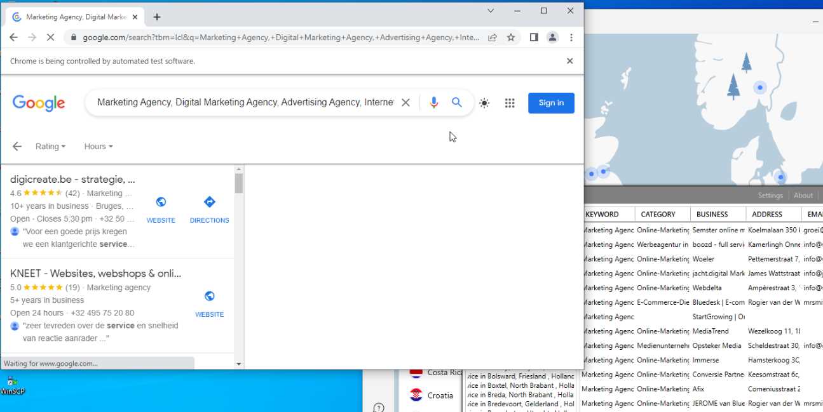Screen dimensions: 823x412
Task: Click the Google search input field
Action: click(x=245, y=103)
